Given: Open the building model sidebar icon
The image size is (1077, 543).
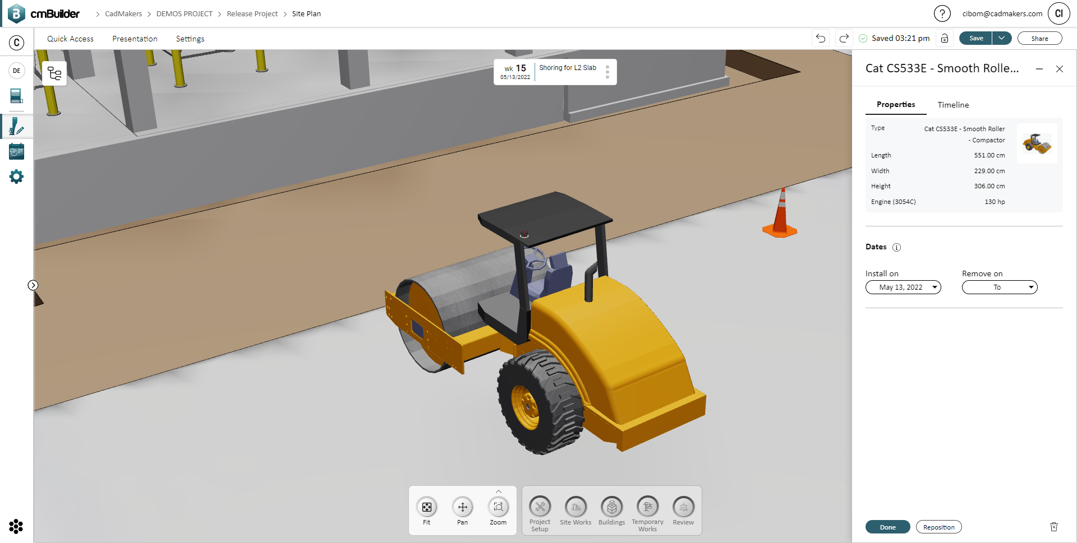Looking at the screenshot, I should 17,96.
